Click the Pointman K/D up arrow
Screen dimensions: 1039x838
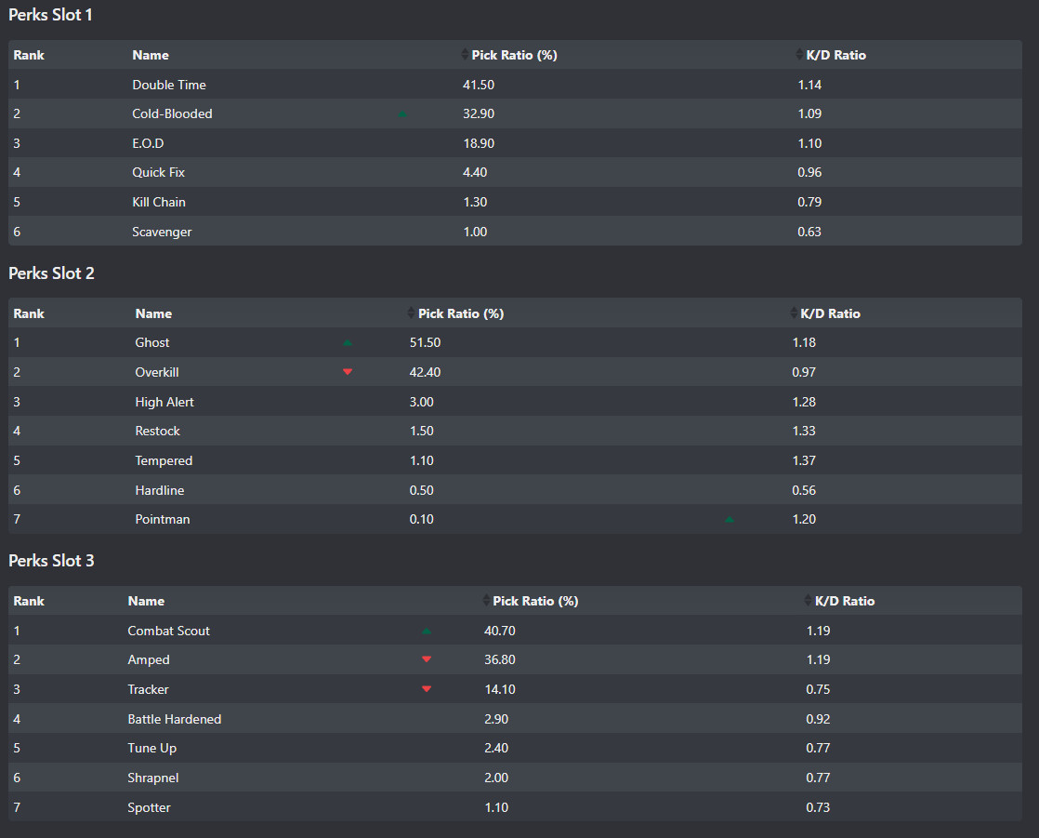coord(730,520)
